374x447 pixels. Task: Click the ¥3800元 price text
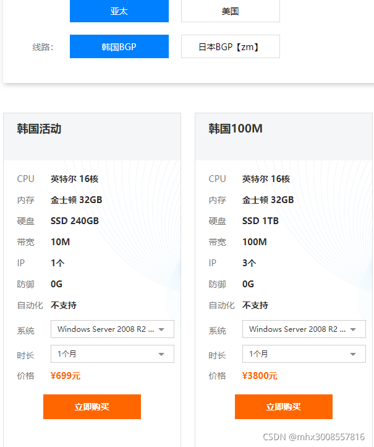pyautogui.click(x=260, y=376)
